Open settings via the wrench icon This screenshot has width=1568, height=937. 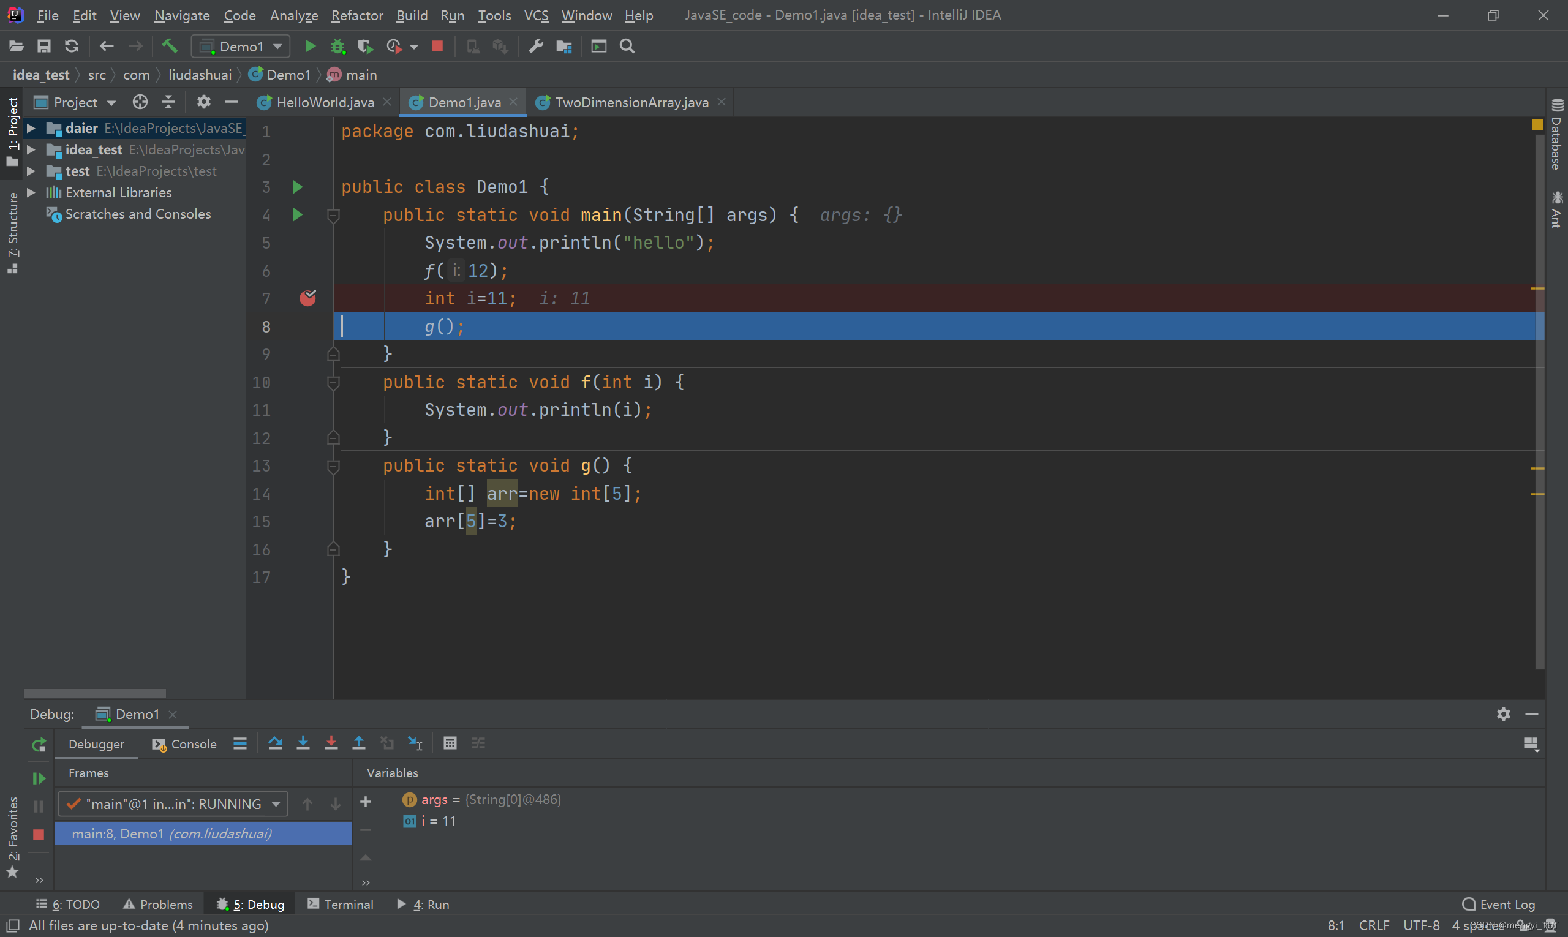[536, 46]
